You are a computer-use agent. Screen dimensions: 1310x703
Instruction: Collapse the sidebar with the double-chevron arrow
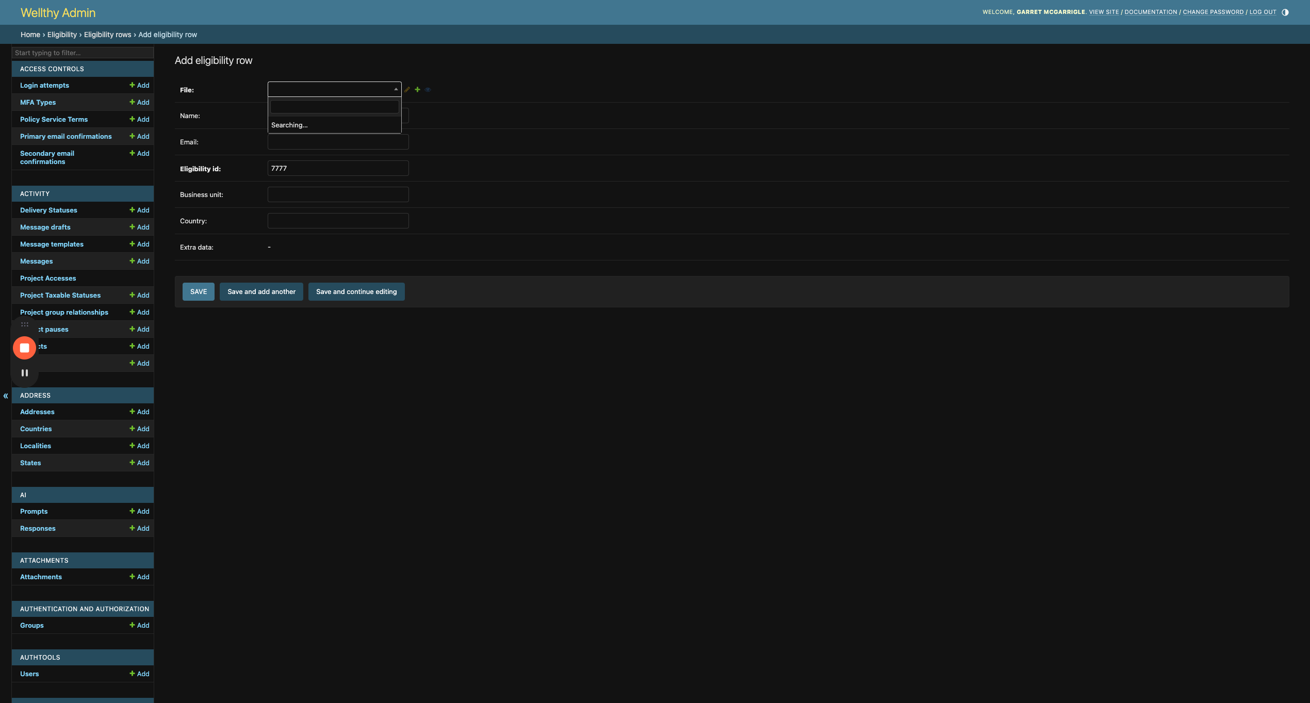click(6, 396)
